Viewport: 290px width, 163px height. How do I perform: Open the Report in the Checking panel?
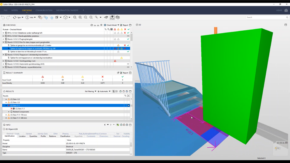coord(124,25)
